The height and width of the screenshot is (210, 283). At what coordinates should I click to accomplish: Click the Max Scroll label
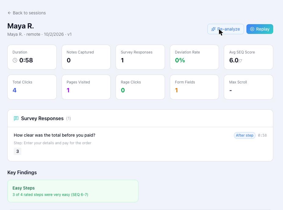coord(238,82)
